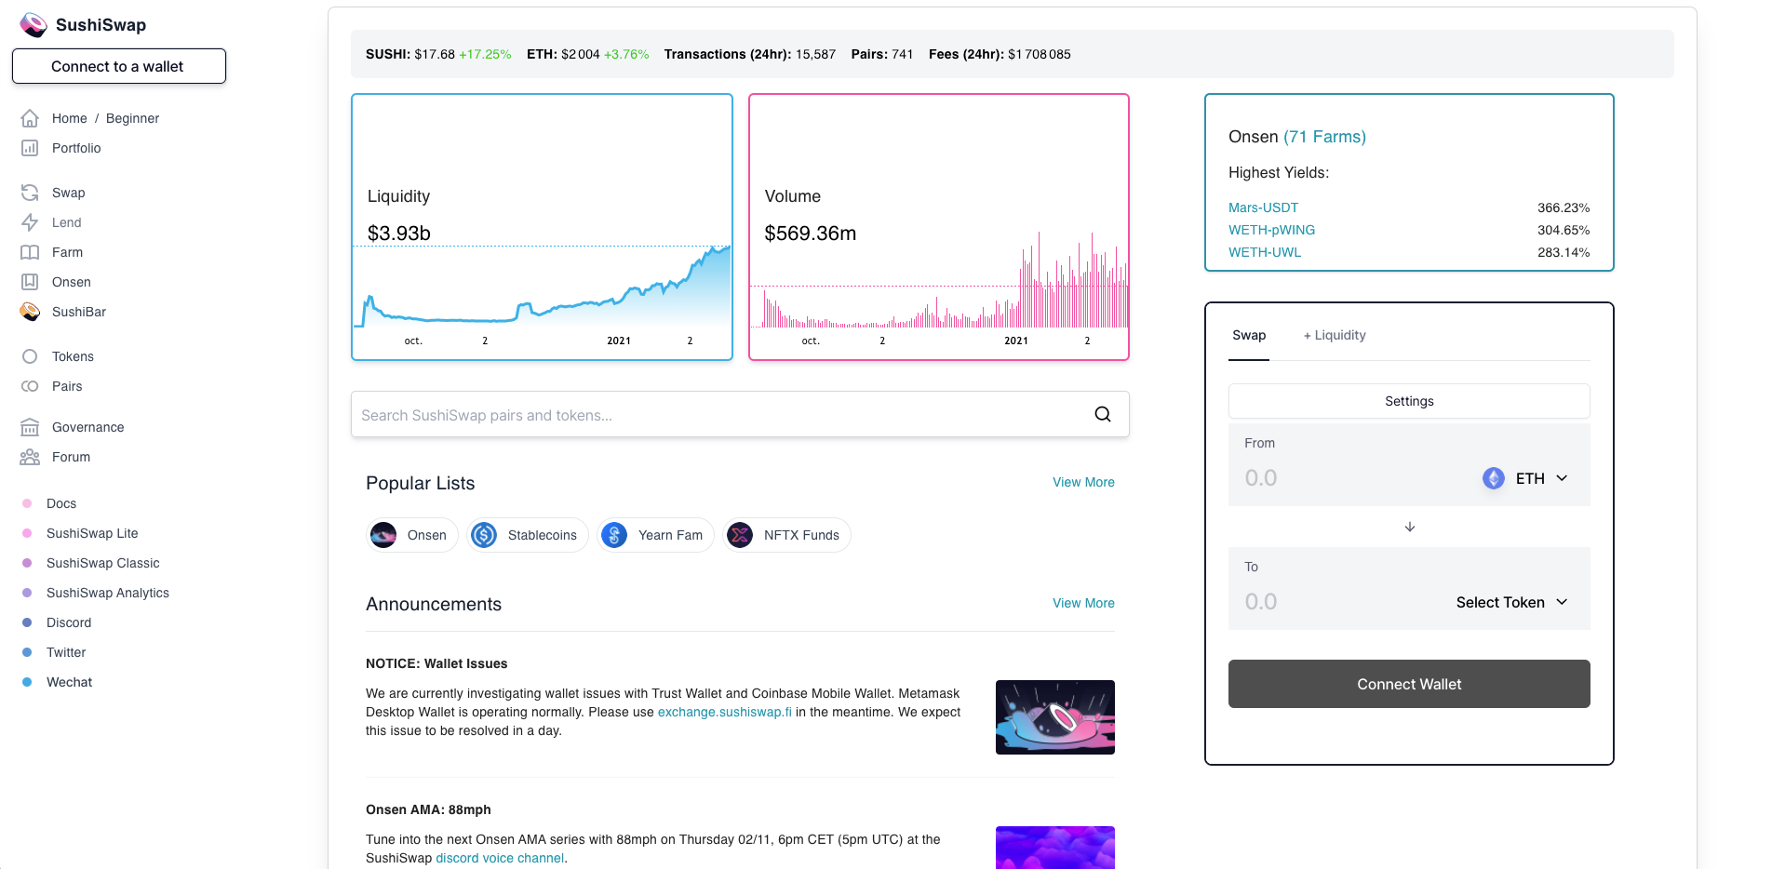This screenshot has width=1785, height=869.
Task: Click the search pairs and tokens field
Action: (740, 414)
